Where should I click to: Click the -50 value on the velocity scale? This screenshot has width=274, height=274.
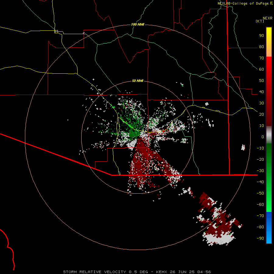(260, 193)
